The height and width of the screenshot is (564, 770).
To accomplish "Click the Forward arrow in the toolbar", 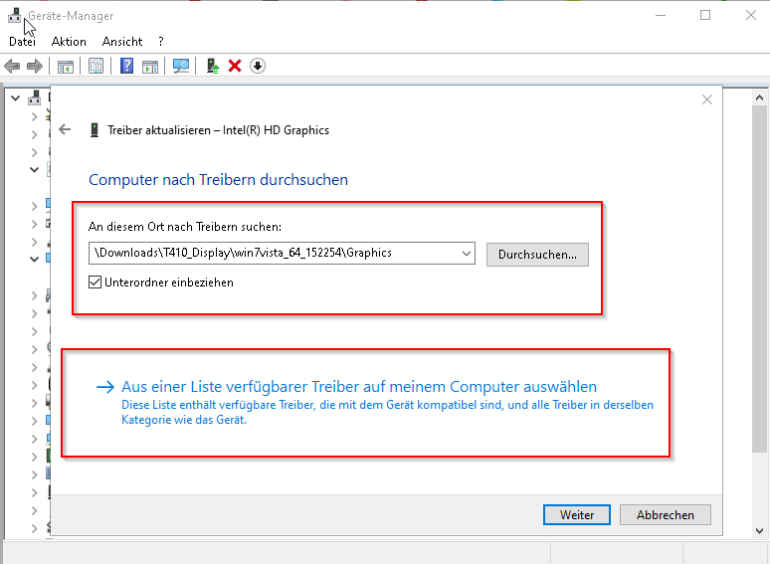I will pyautogui.click(x=35, y=66).
